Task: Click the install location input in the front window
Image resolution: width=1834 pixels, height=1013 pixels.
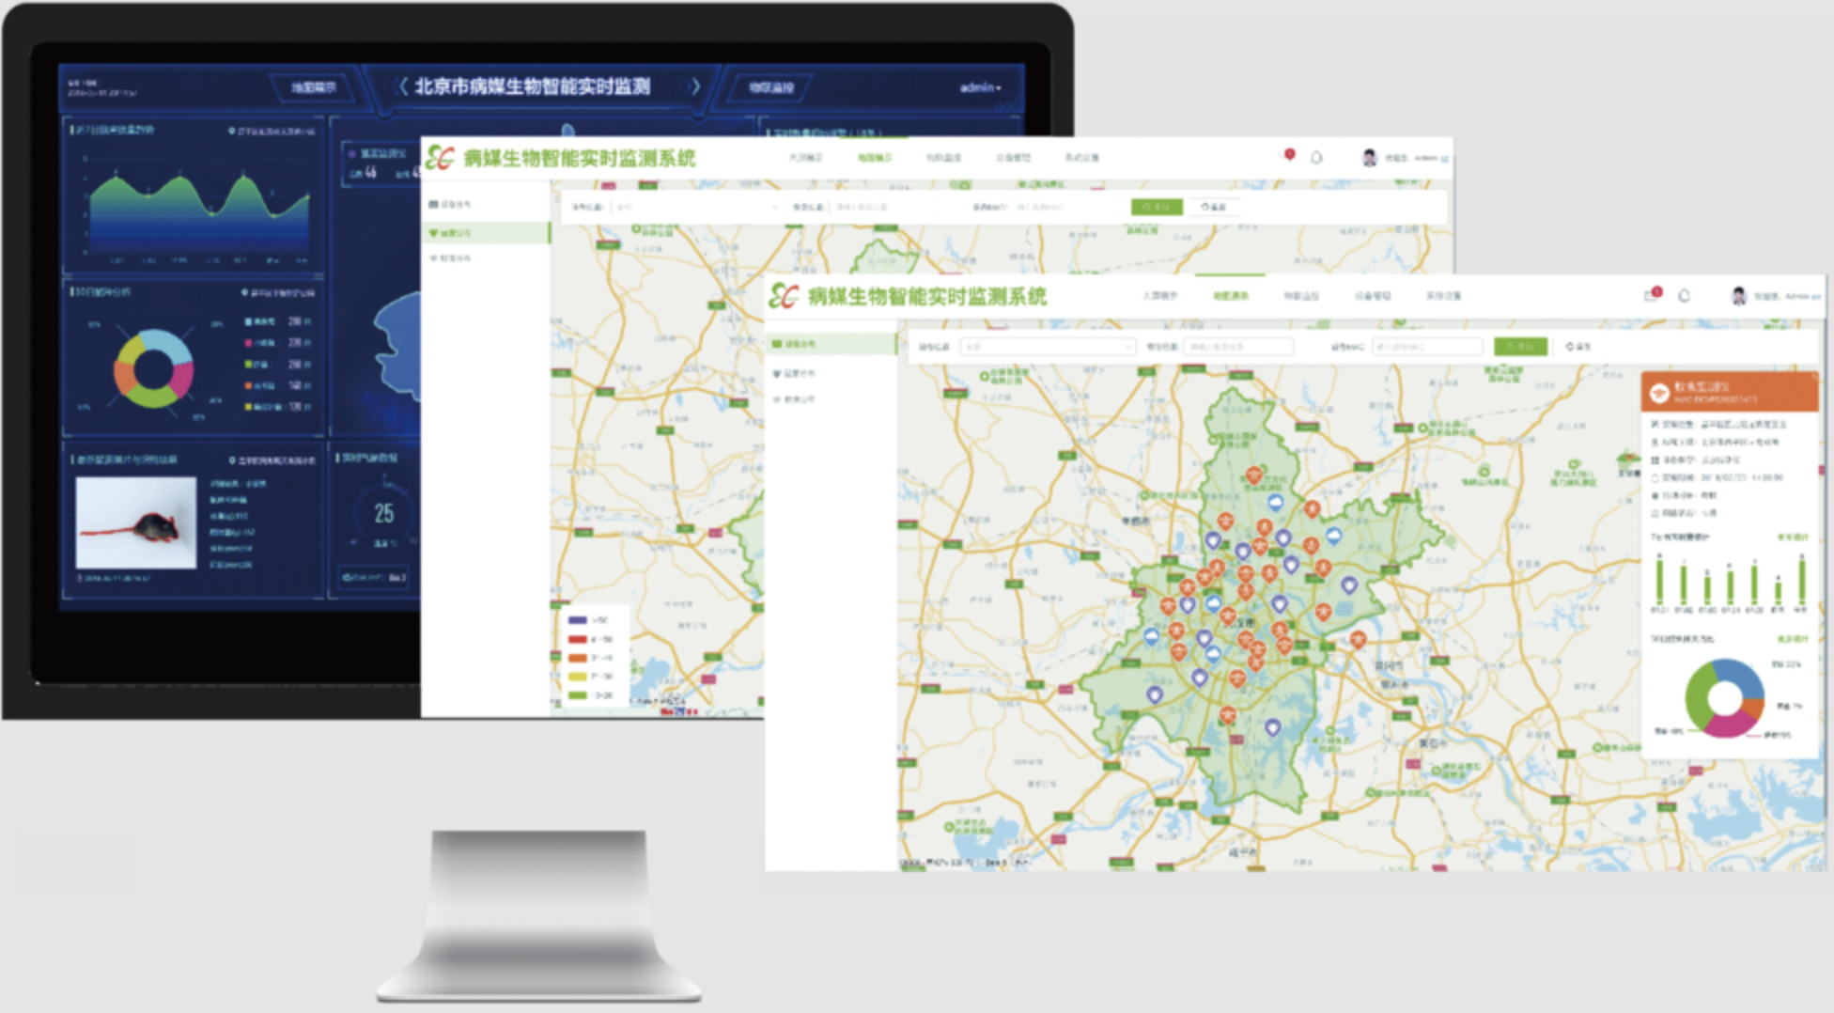Action: pos(1238,347)
